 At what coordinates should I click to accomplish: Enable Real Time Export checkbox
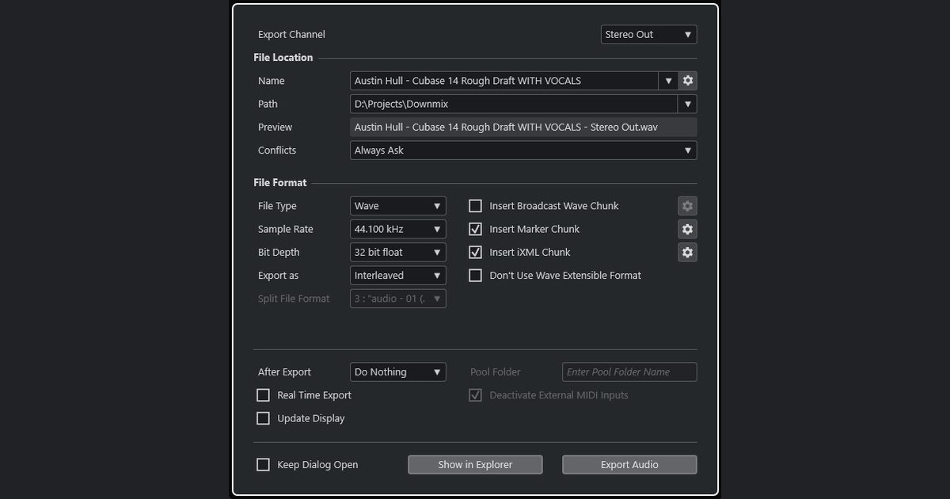(264, 395)
